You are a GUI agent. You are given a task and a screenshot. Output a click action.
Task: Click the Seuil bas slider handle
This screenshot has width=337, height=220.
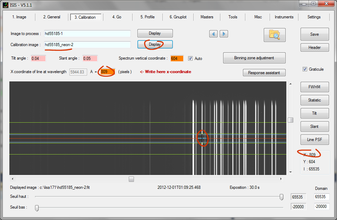(x=36, y=208)
